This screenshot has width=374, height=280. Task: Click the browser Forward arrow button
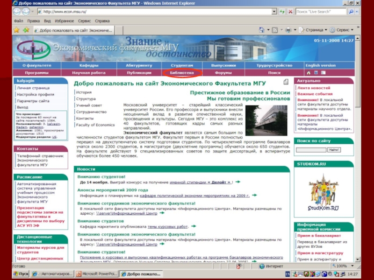26,11
